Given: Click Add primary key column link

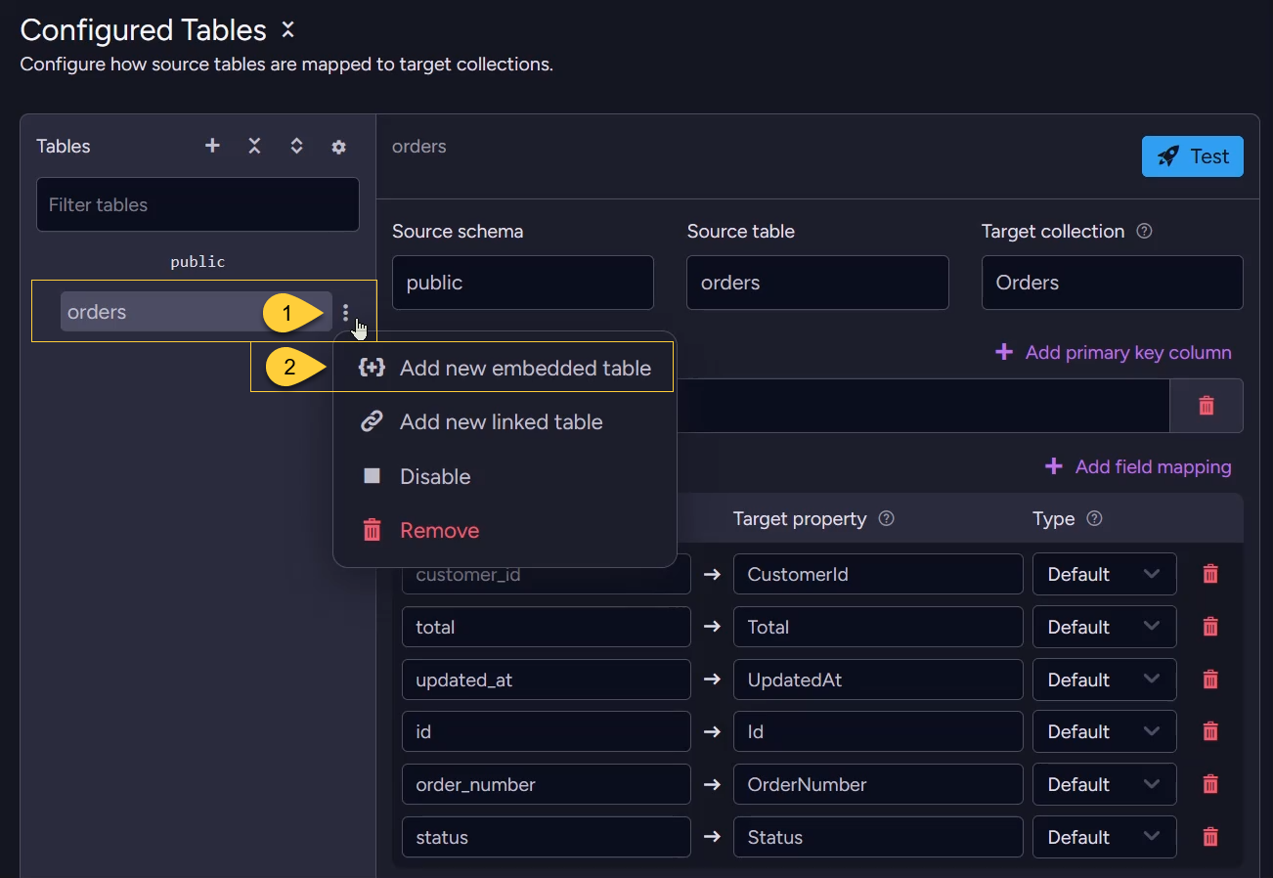Looking at the screenshot, I should [1114, 353].
